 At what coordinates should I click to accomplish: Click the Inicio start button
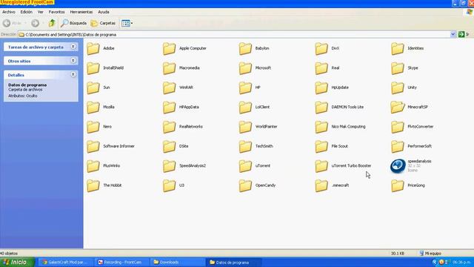[17, 262]
